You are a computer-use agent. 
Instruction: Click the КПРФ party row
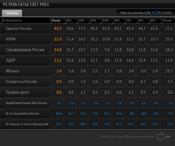click(x=11, y=39)
